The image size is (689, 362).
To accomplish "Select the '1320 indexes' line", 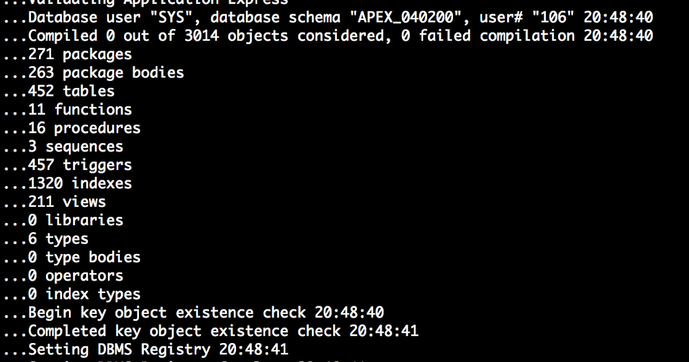I will [x=67, y=183].
